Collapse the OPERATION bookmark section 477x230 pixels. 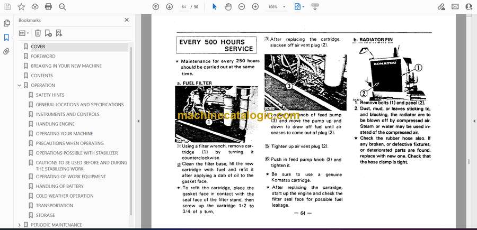(x=20, y=85)
